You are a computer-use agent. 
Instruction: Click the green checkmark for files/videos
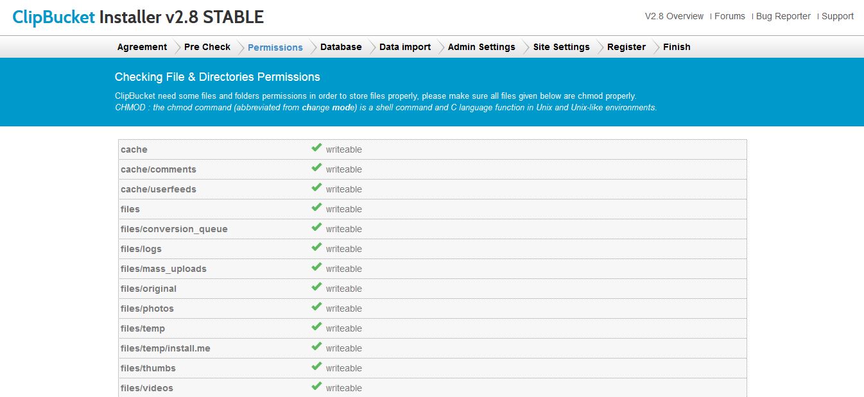click(x=316, y=387)
